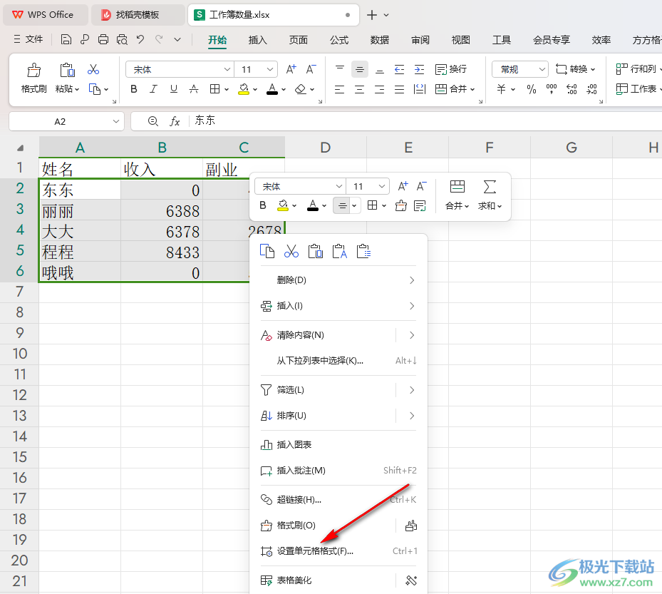
Task: Choose Insert Chart (插入图表) menu item
Action: click(x=338, y=445)
